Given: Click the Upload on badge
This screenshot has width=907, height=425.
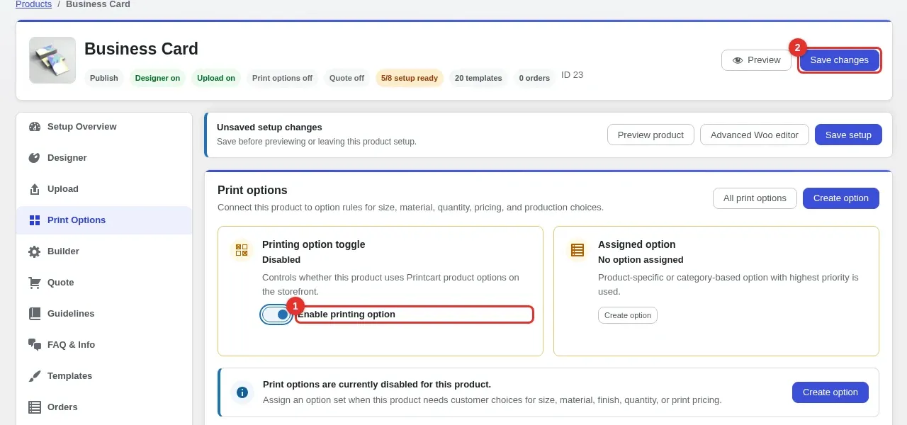Looking at the screenshot, I should point(216,78).
